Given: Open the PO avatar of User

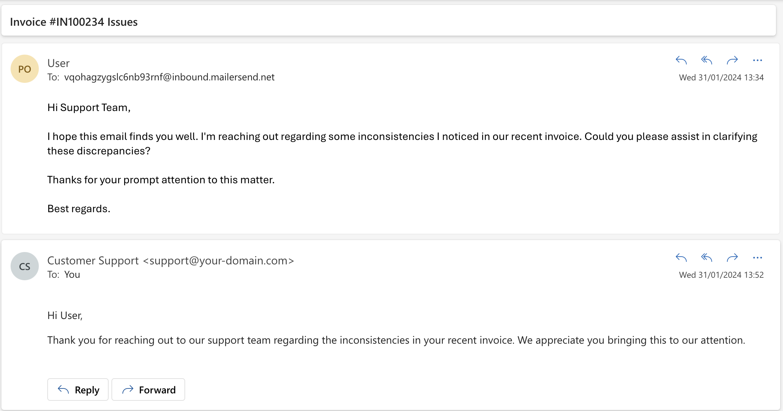Looking at the screenshot, I should [x=24, y=68].
